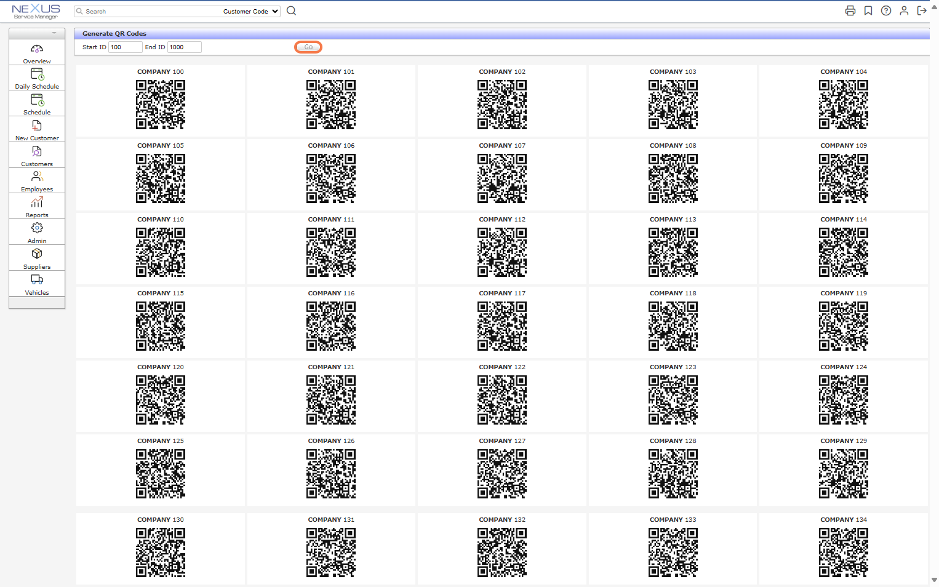
Task: Select the COMPANY 125 QR code
Action: click(x=161, y=474)
